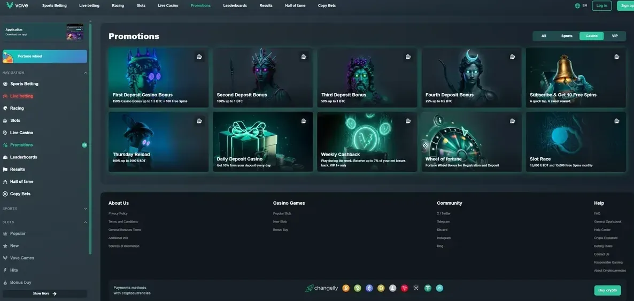Click the Ethereum coin icon in payments
634x301 pixels.
(369, 288)
